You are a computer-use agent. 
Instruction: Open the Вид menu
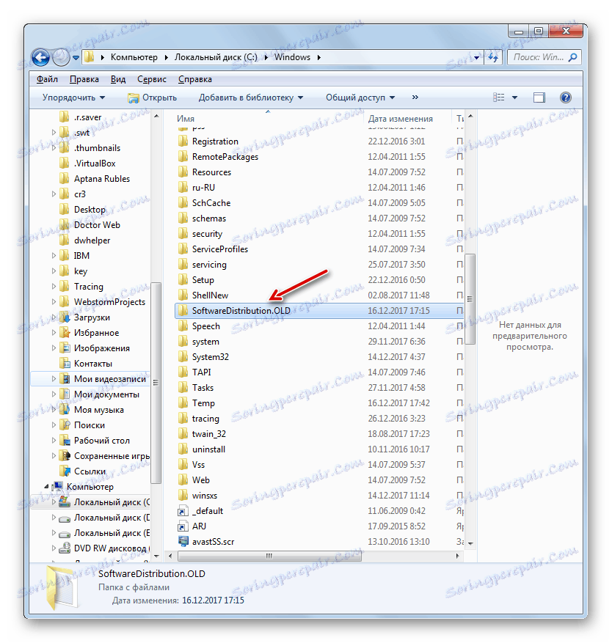point(118,79)
